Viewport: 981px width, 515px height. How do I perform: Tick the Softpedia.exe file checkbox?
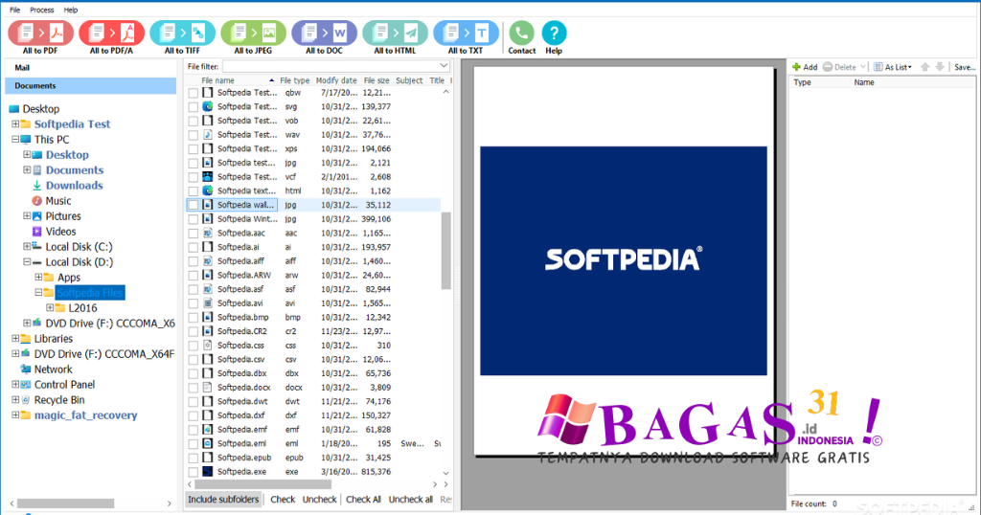(194, 472)
